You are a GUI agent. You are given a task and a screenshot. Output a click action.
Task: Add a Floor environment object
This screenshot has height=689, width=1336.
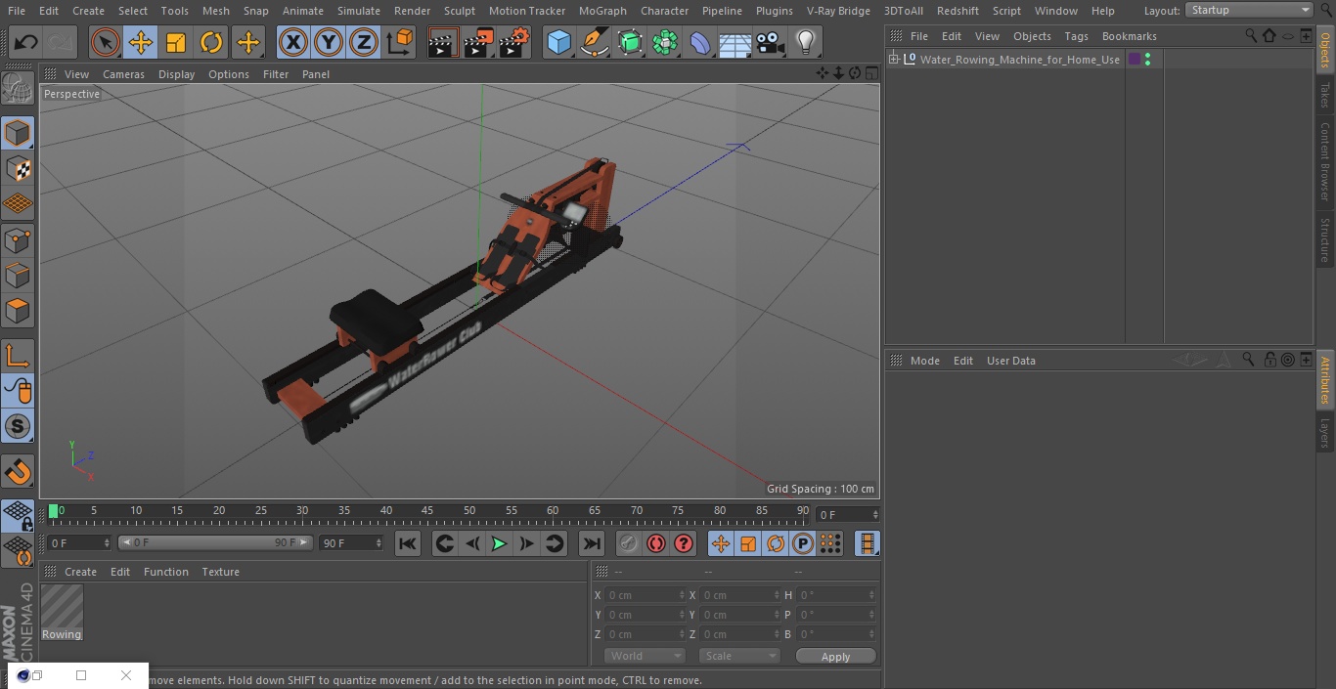pyautogui.click(x=735, y=42)
